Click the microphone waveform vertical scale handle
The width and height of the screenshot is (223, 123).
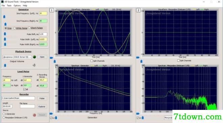pyautogui.click(x=138, y=58)
